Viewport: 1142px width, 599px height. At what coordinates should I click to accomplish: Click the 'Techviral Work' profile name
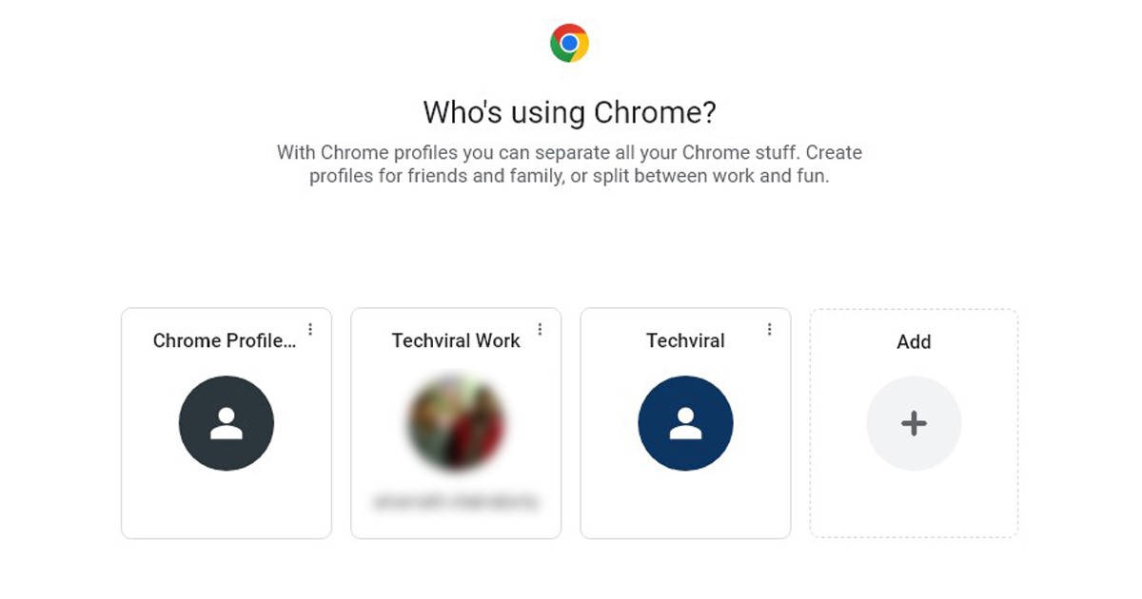(x=456, y=340)
